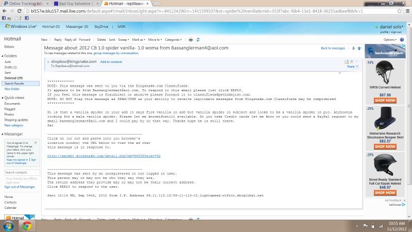Image resolution: width=412 pixels, height=232 pixels.
Task: Open Chrome from the taskbar
Action: [27, 226]
